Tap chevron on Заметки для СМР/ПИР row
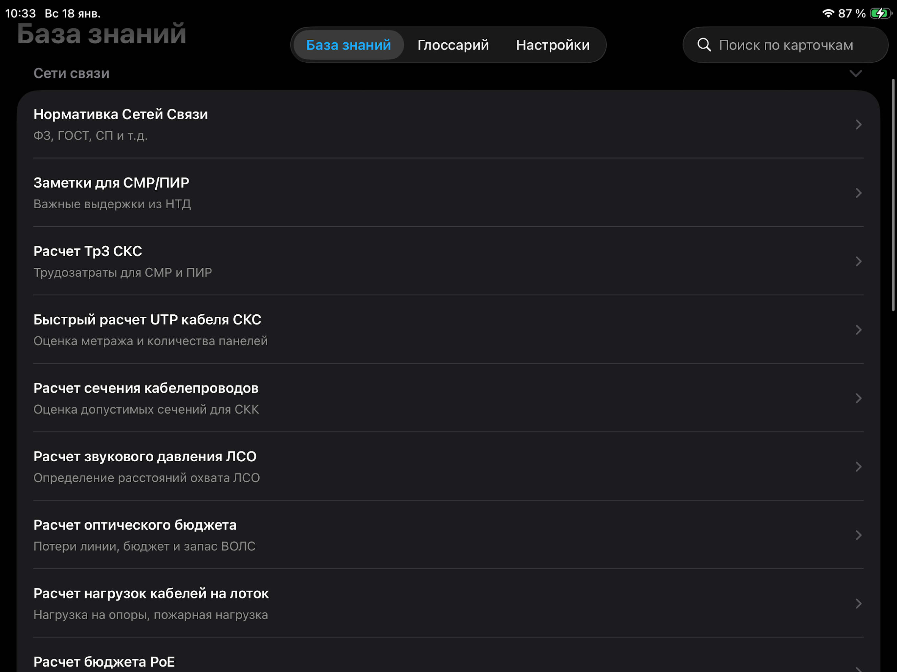This screenshot has width=897, height=672. click(x=858, y=193)
